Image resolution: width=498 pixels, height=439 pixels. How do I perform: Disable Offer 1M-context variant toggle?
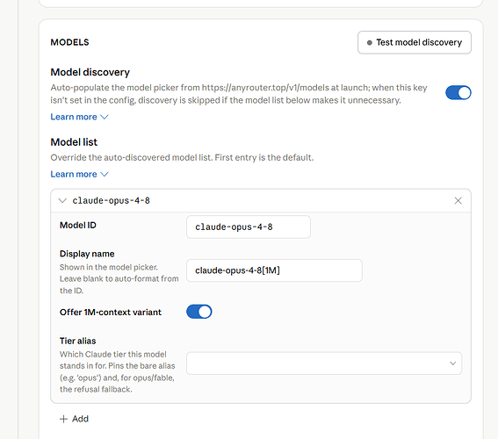click(199, 312)
